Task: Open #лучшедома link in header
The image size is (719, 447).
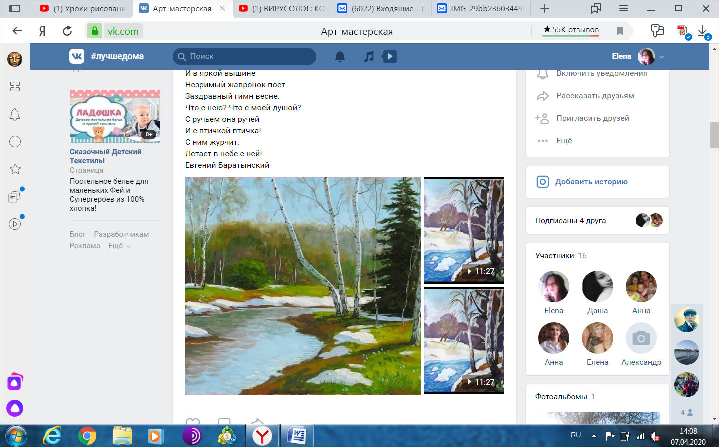Action: coord(117,56)
